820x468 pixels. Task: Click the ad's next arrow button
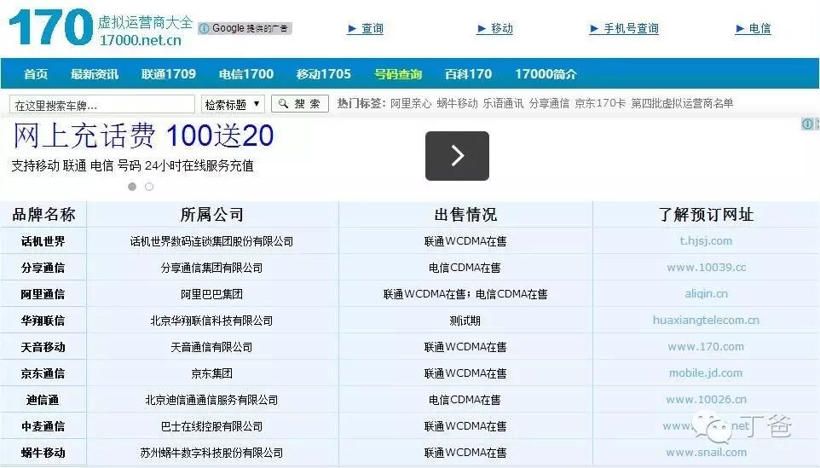(x=457, y=156)
